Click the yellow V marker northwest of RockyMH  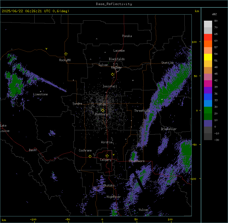(x=46, y=49)
